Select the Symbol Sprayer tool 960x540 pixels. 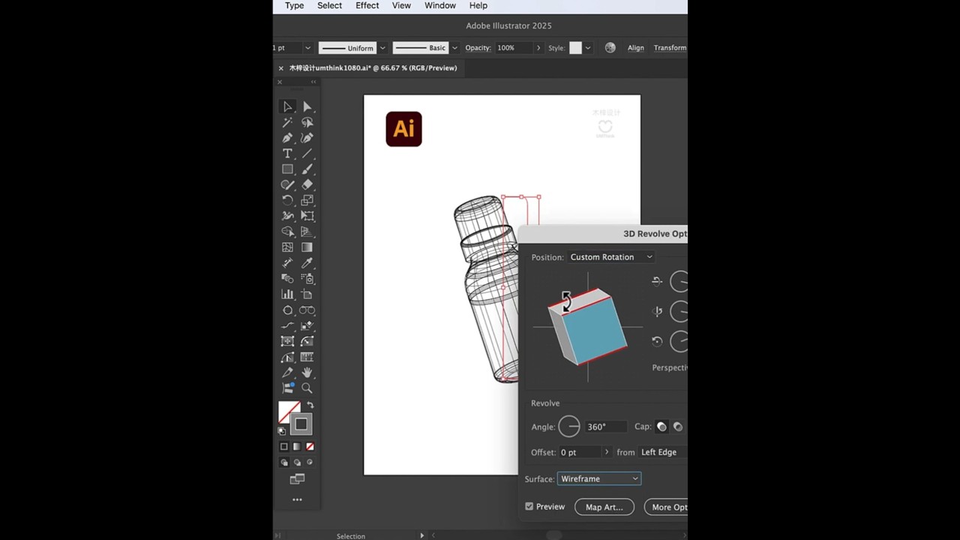[307, 279]
